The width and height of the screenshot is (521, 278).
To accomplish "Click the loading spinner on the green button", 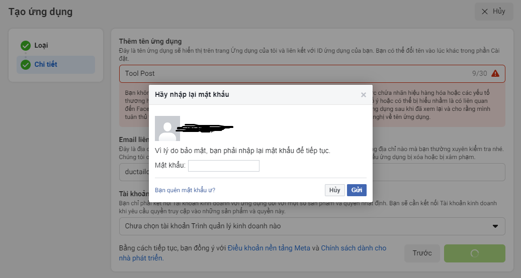I will click(x=474, y=253).
